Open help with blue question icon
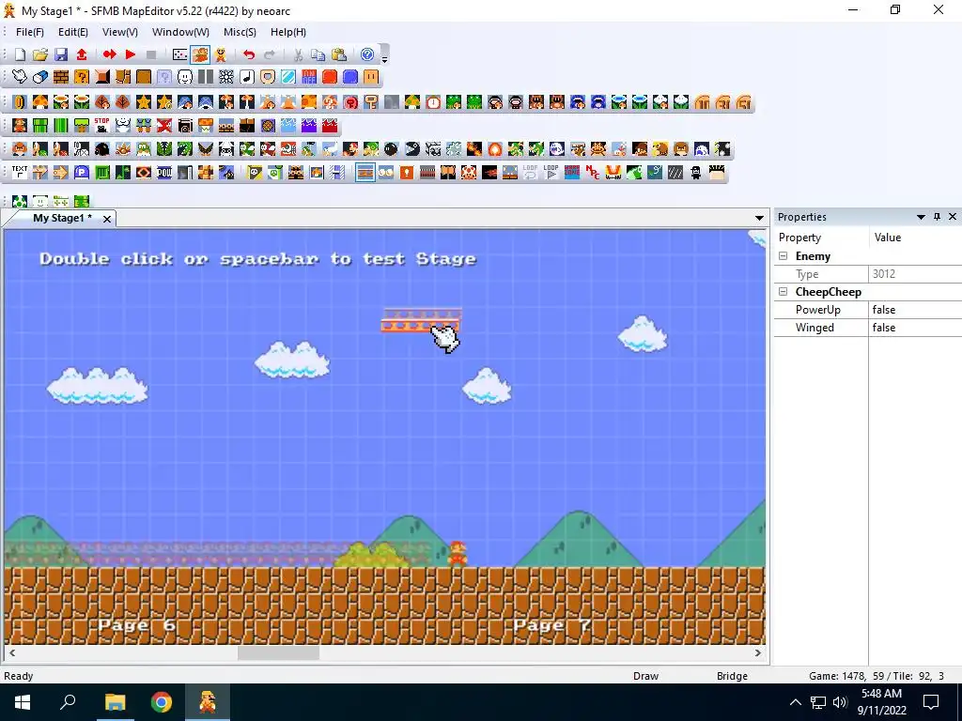This screenshot has width=962, height=721. point(367,54)
